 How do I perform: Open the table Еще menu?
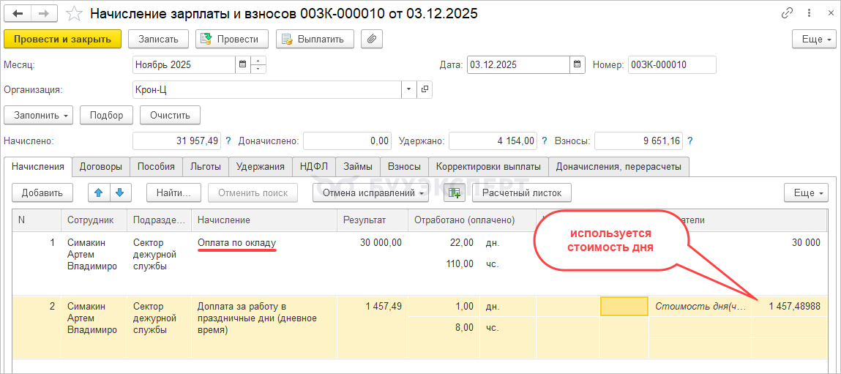[806, 192]
